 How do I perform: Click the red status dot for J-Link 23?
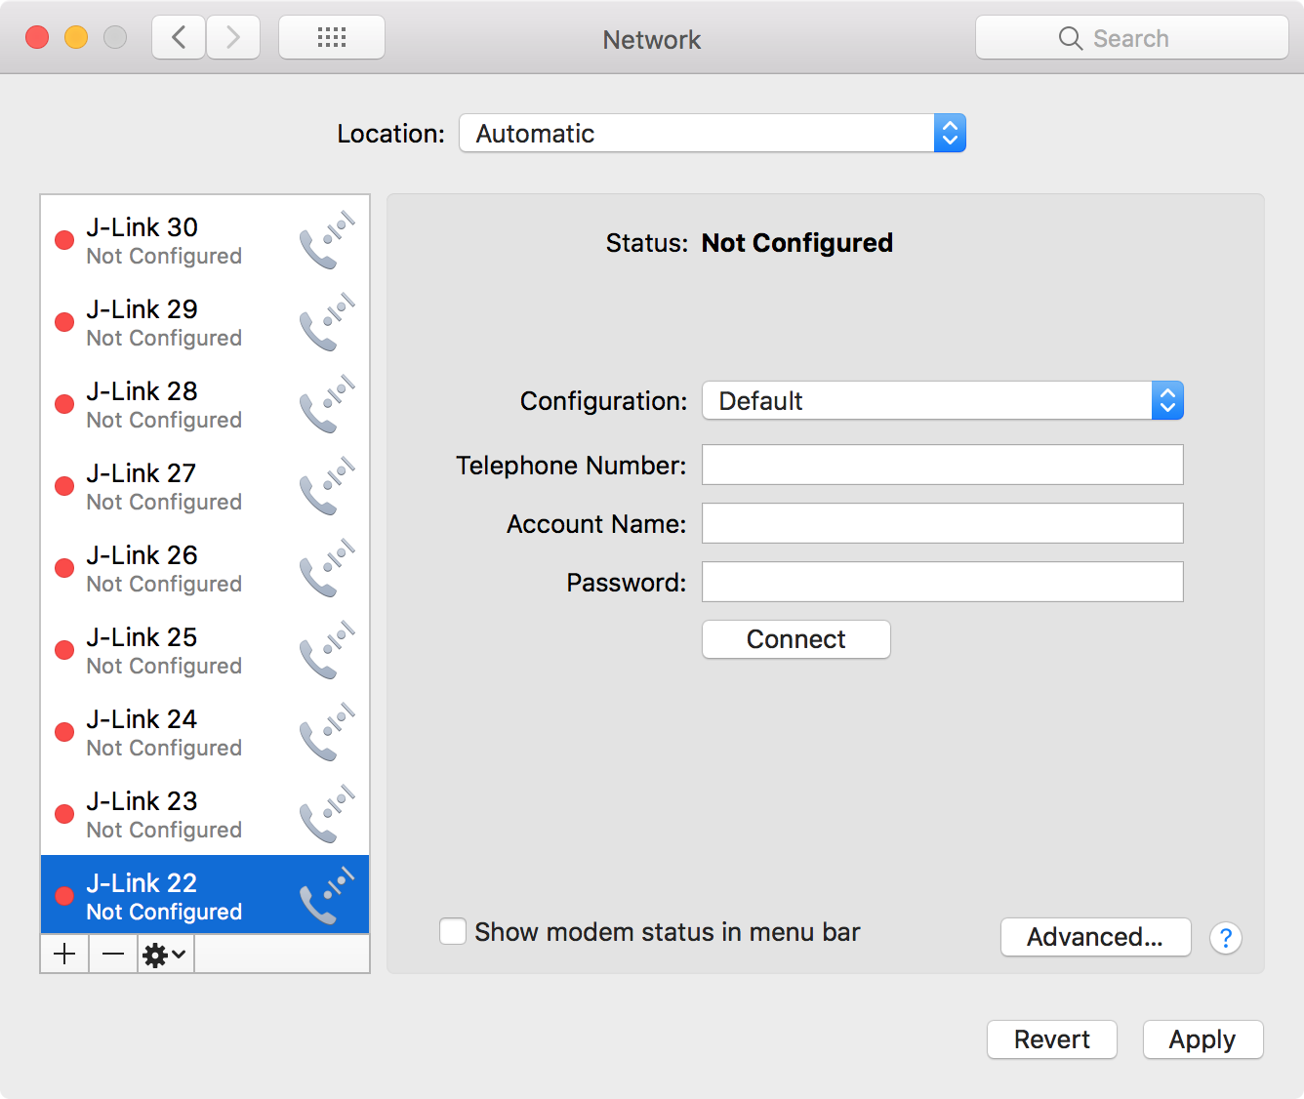(x=64, y=814)
